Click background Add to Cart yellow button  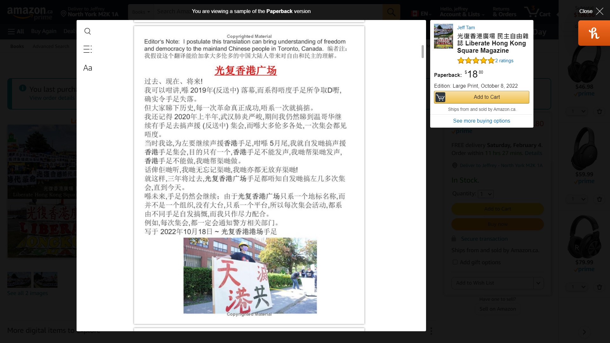coord(498,209)
